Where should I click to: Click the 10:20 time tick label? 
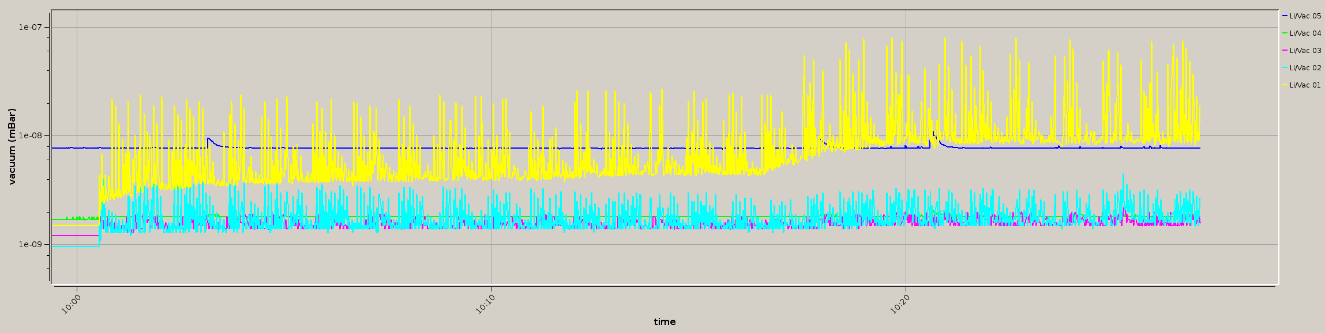pyautogui.click(x=900, y=303)
